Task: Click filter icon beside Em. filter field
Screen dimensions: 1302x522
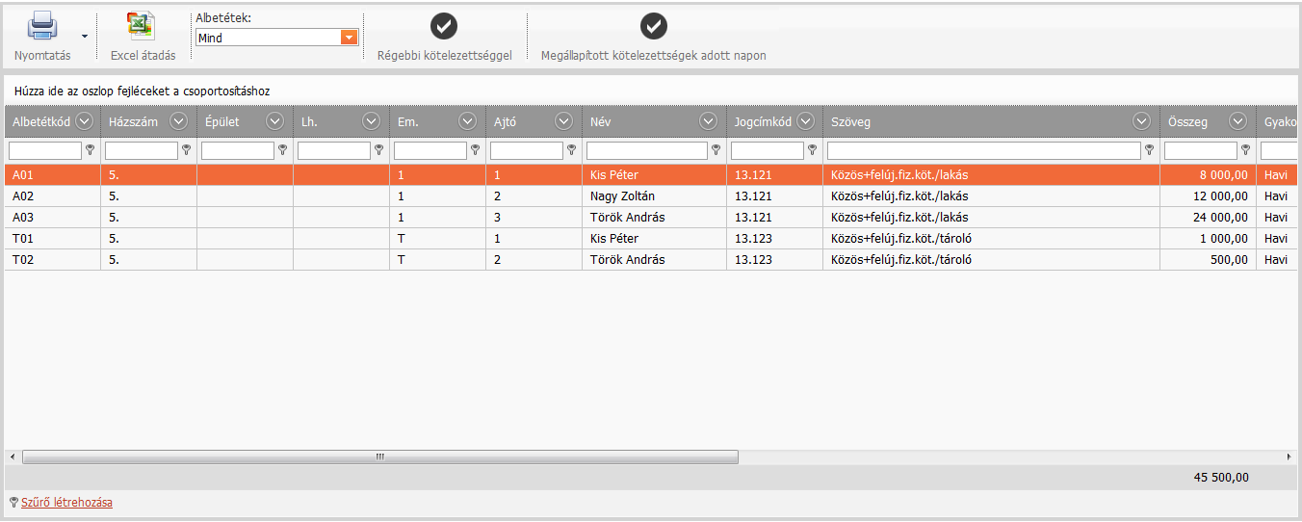Action: click(475, 150)
